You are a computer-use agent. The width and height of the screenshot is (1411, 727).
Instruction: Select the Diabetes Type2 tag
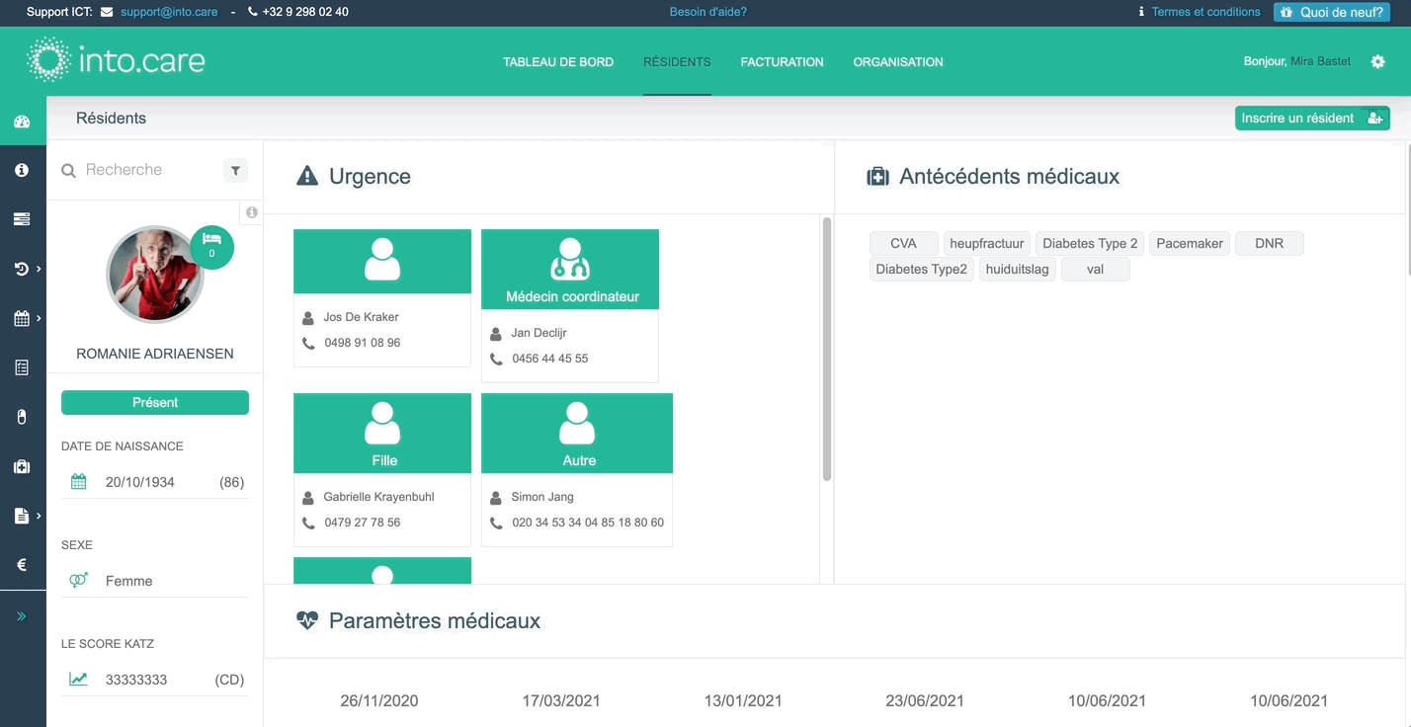tap(922, 269)
